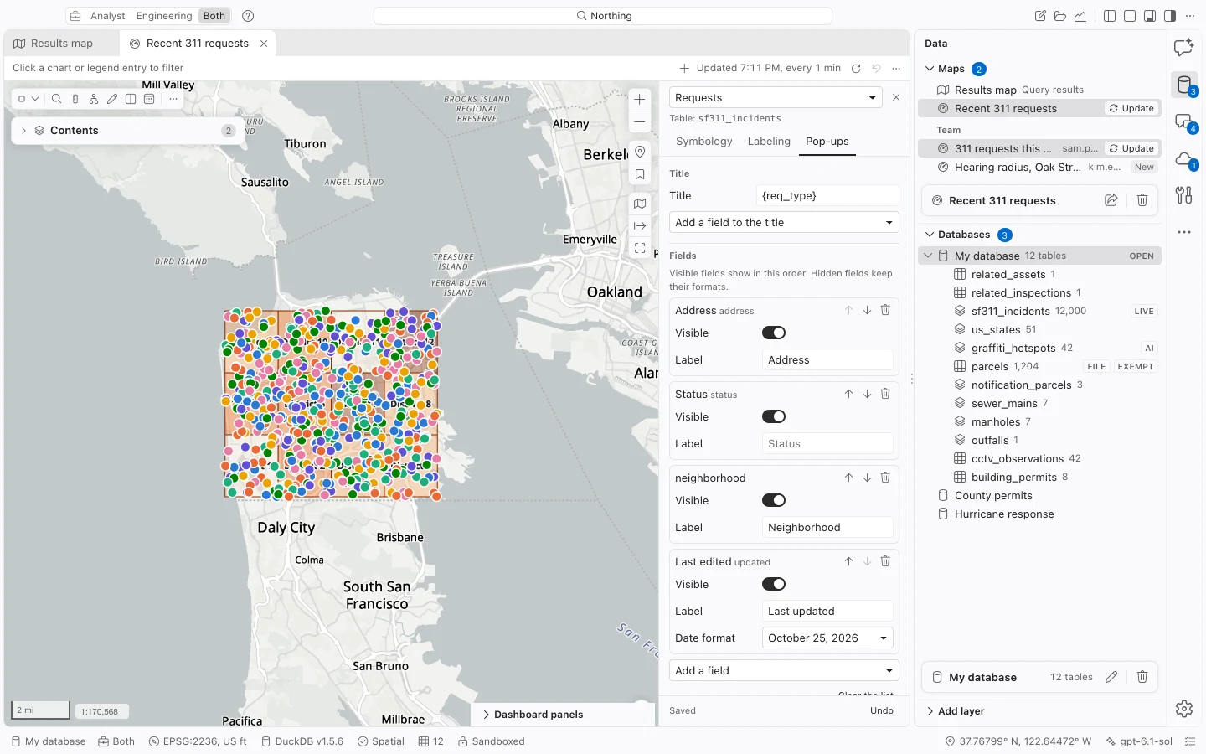Screen dimensions: 1206x754
Task: Enter fullscreen map view
Action: click(x=640, y=248)
